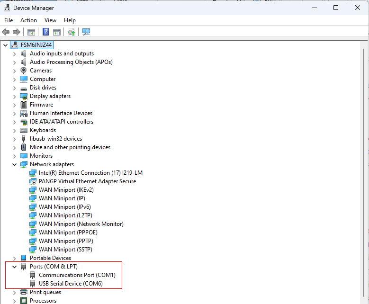This screenshot has height=304, width=369.
Task: Open the View menu
Action: (50, 20)
